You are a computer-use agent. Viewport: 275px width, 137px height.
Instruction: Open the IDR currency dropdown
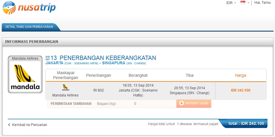click(x=231, y=3)
